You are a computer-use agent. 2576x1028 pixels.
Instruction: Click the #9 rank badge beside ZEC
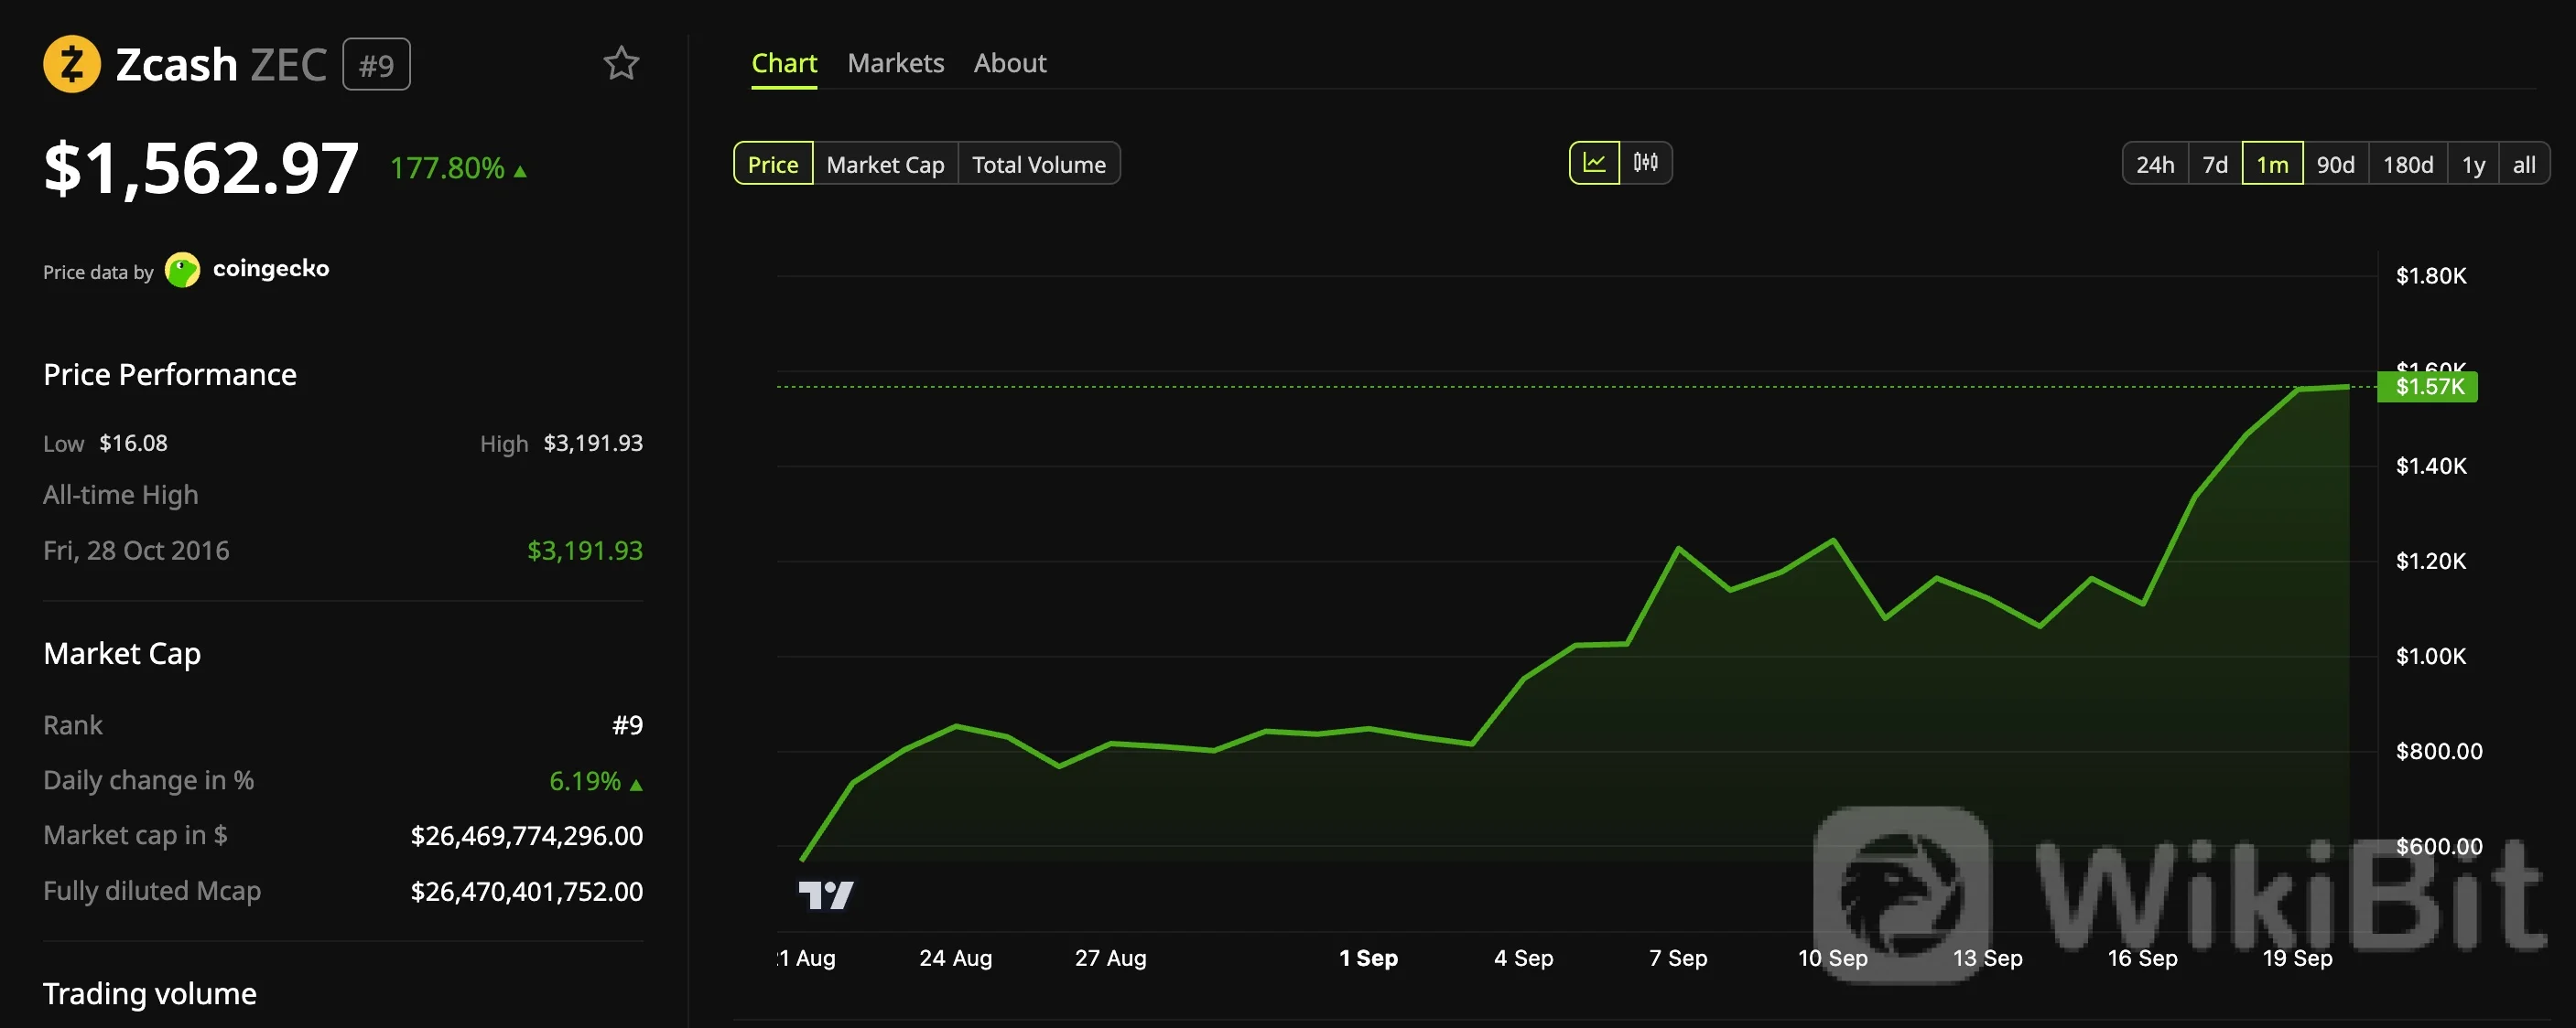pos(376,65)
